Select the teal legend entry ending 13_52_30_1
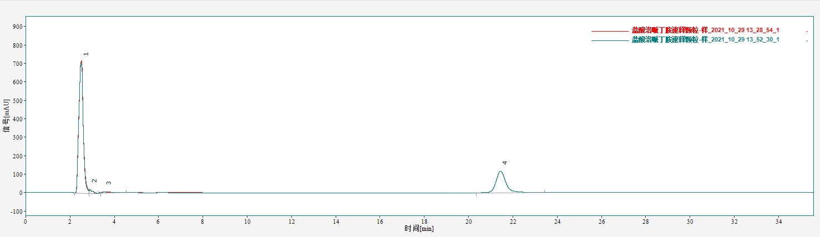The height and width of the screenshot is (237, 820). point(705,40)
